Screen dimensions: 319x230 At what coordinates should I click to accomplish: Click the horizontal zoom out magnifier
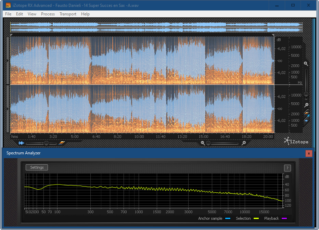pos(203,143)
